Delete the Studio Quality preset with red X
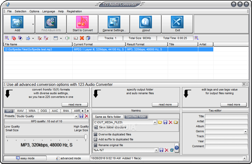This screenshot has height=164, width=252. 86,116
